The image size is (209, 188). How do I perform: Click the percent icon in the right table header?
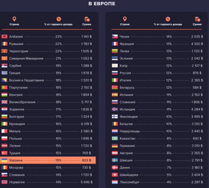coord(168,19)
